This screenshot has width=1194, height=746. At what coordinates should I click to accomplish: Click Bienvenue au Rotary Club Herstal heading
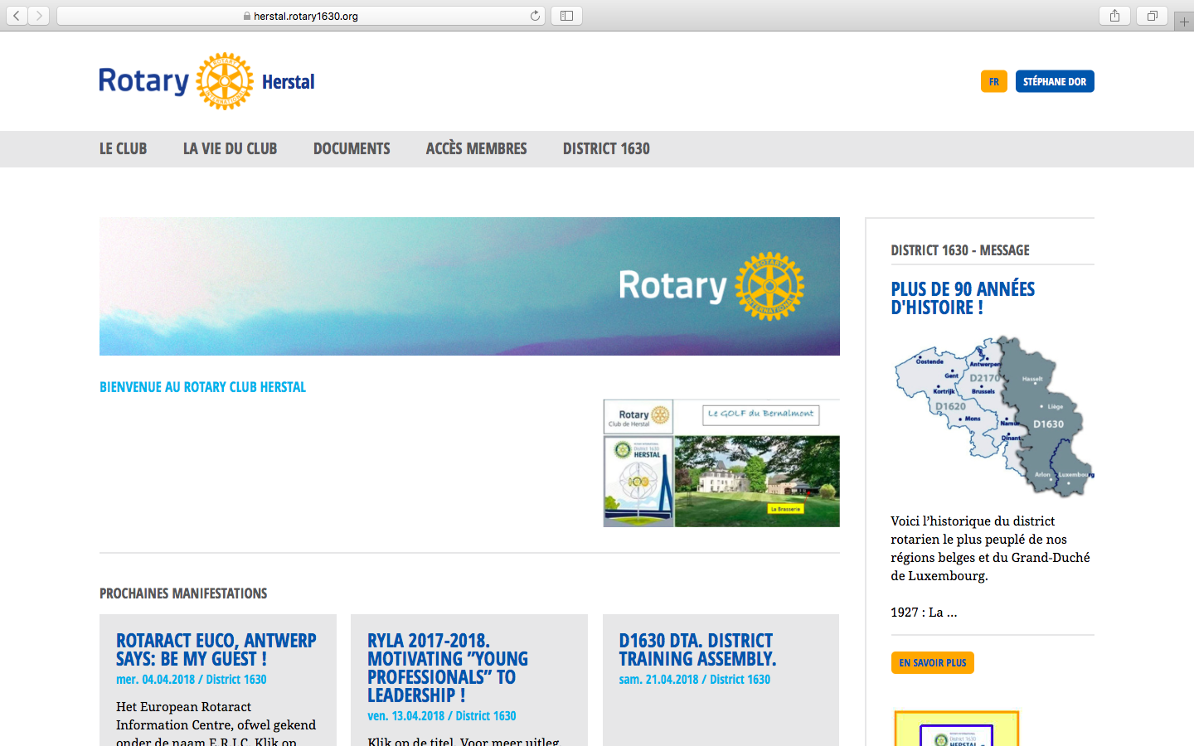pos(202,387)
